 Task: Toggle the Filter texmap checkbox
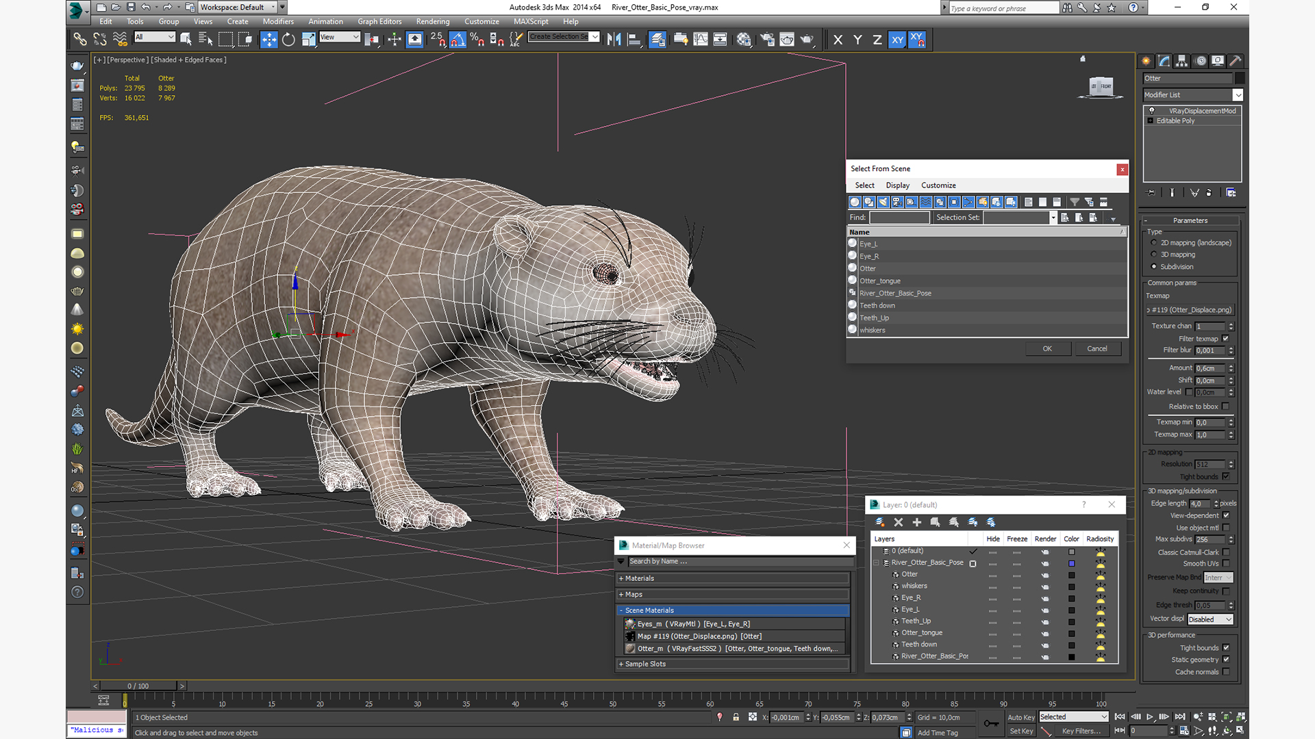coord(1226,339)
